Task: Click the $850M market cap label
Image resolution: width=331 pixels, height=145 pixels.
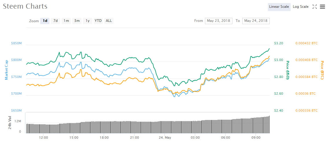Action: click(16, 43)
